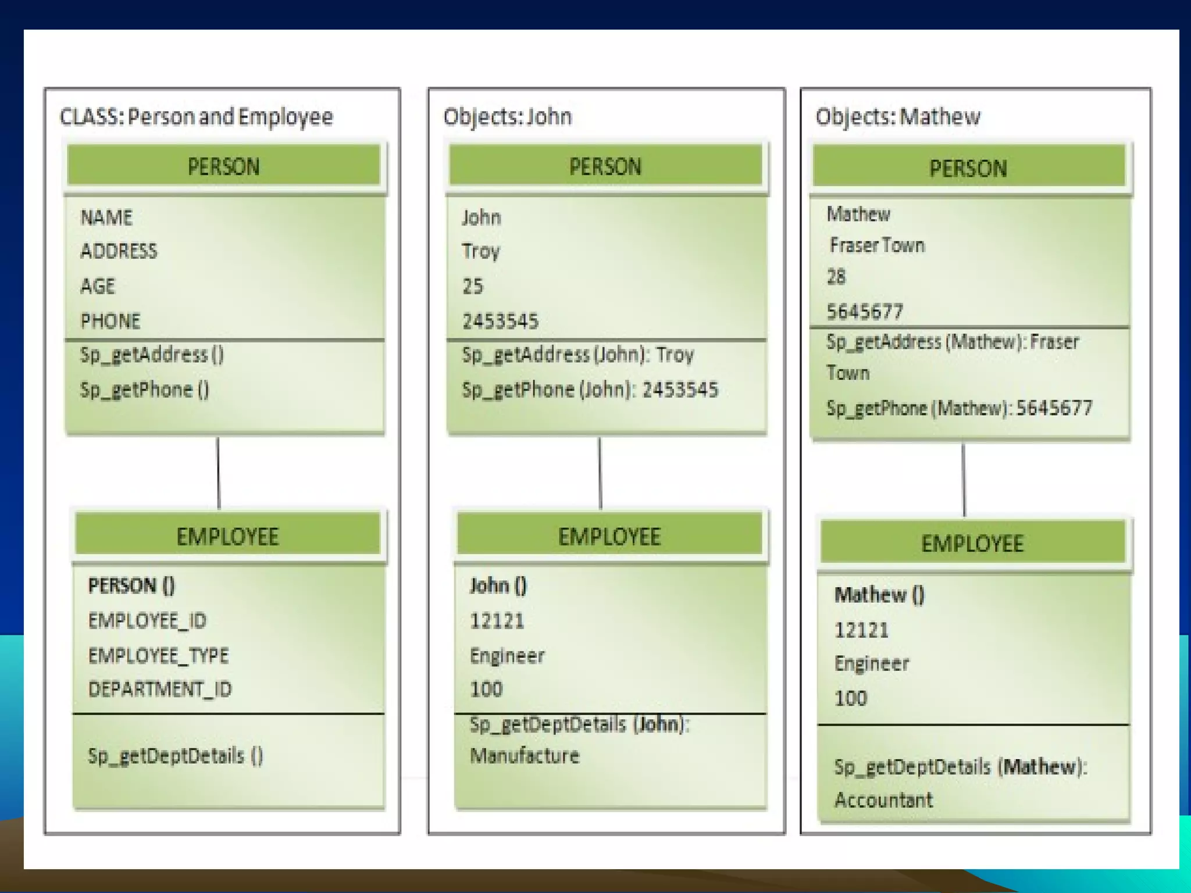Select the 'Troy' address value
1191x893 pixels.
point(480,251)
